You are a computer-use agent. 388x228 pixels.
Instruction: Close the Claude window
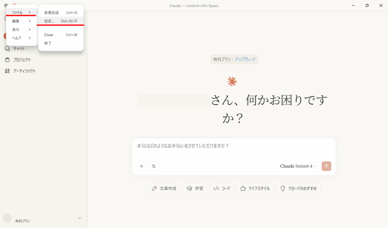pyautogui.click(x=381, y=5)
